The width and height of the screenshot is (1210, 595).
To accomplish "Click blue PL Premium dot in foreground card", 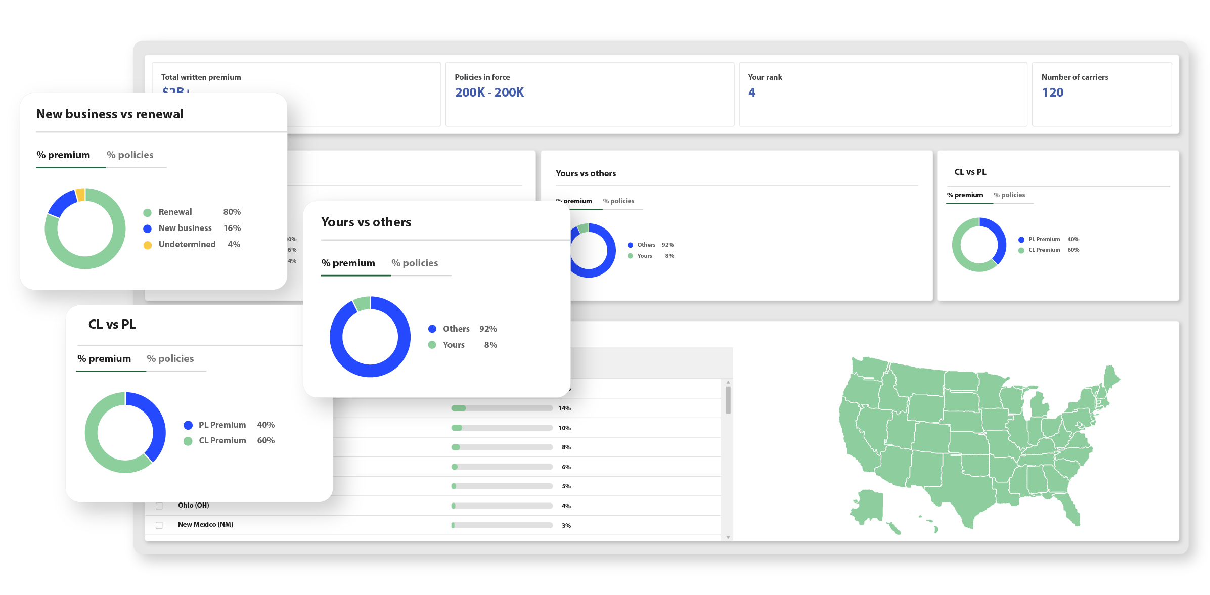I will click(x=188, y=425).
